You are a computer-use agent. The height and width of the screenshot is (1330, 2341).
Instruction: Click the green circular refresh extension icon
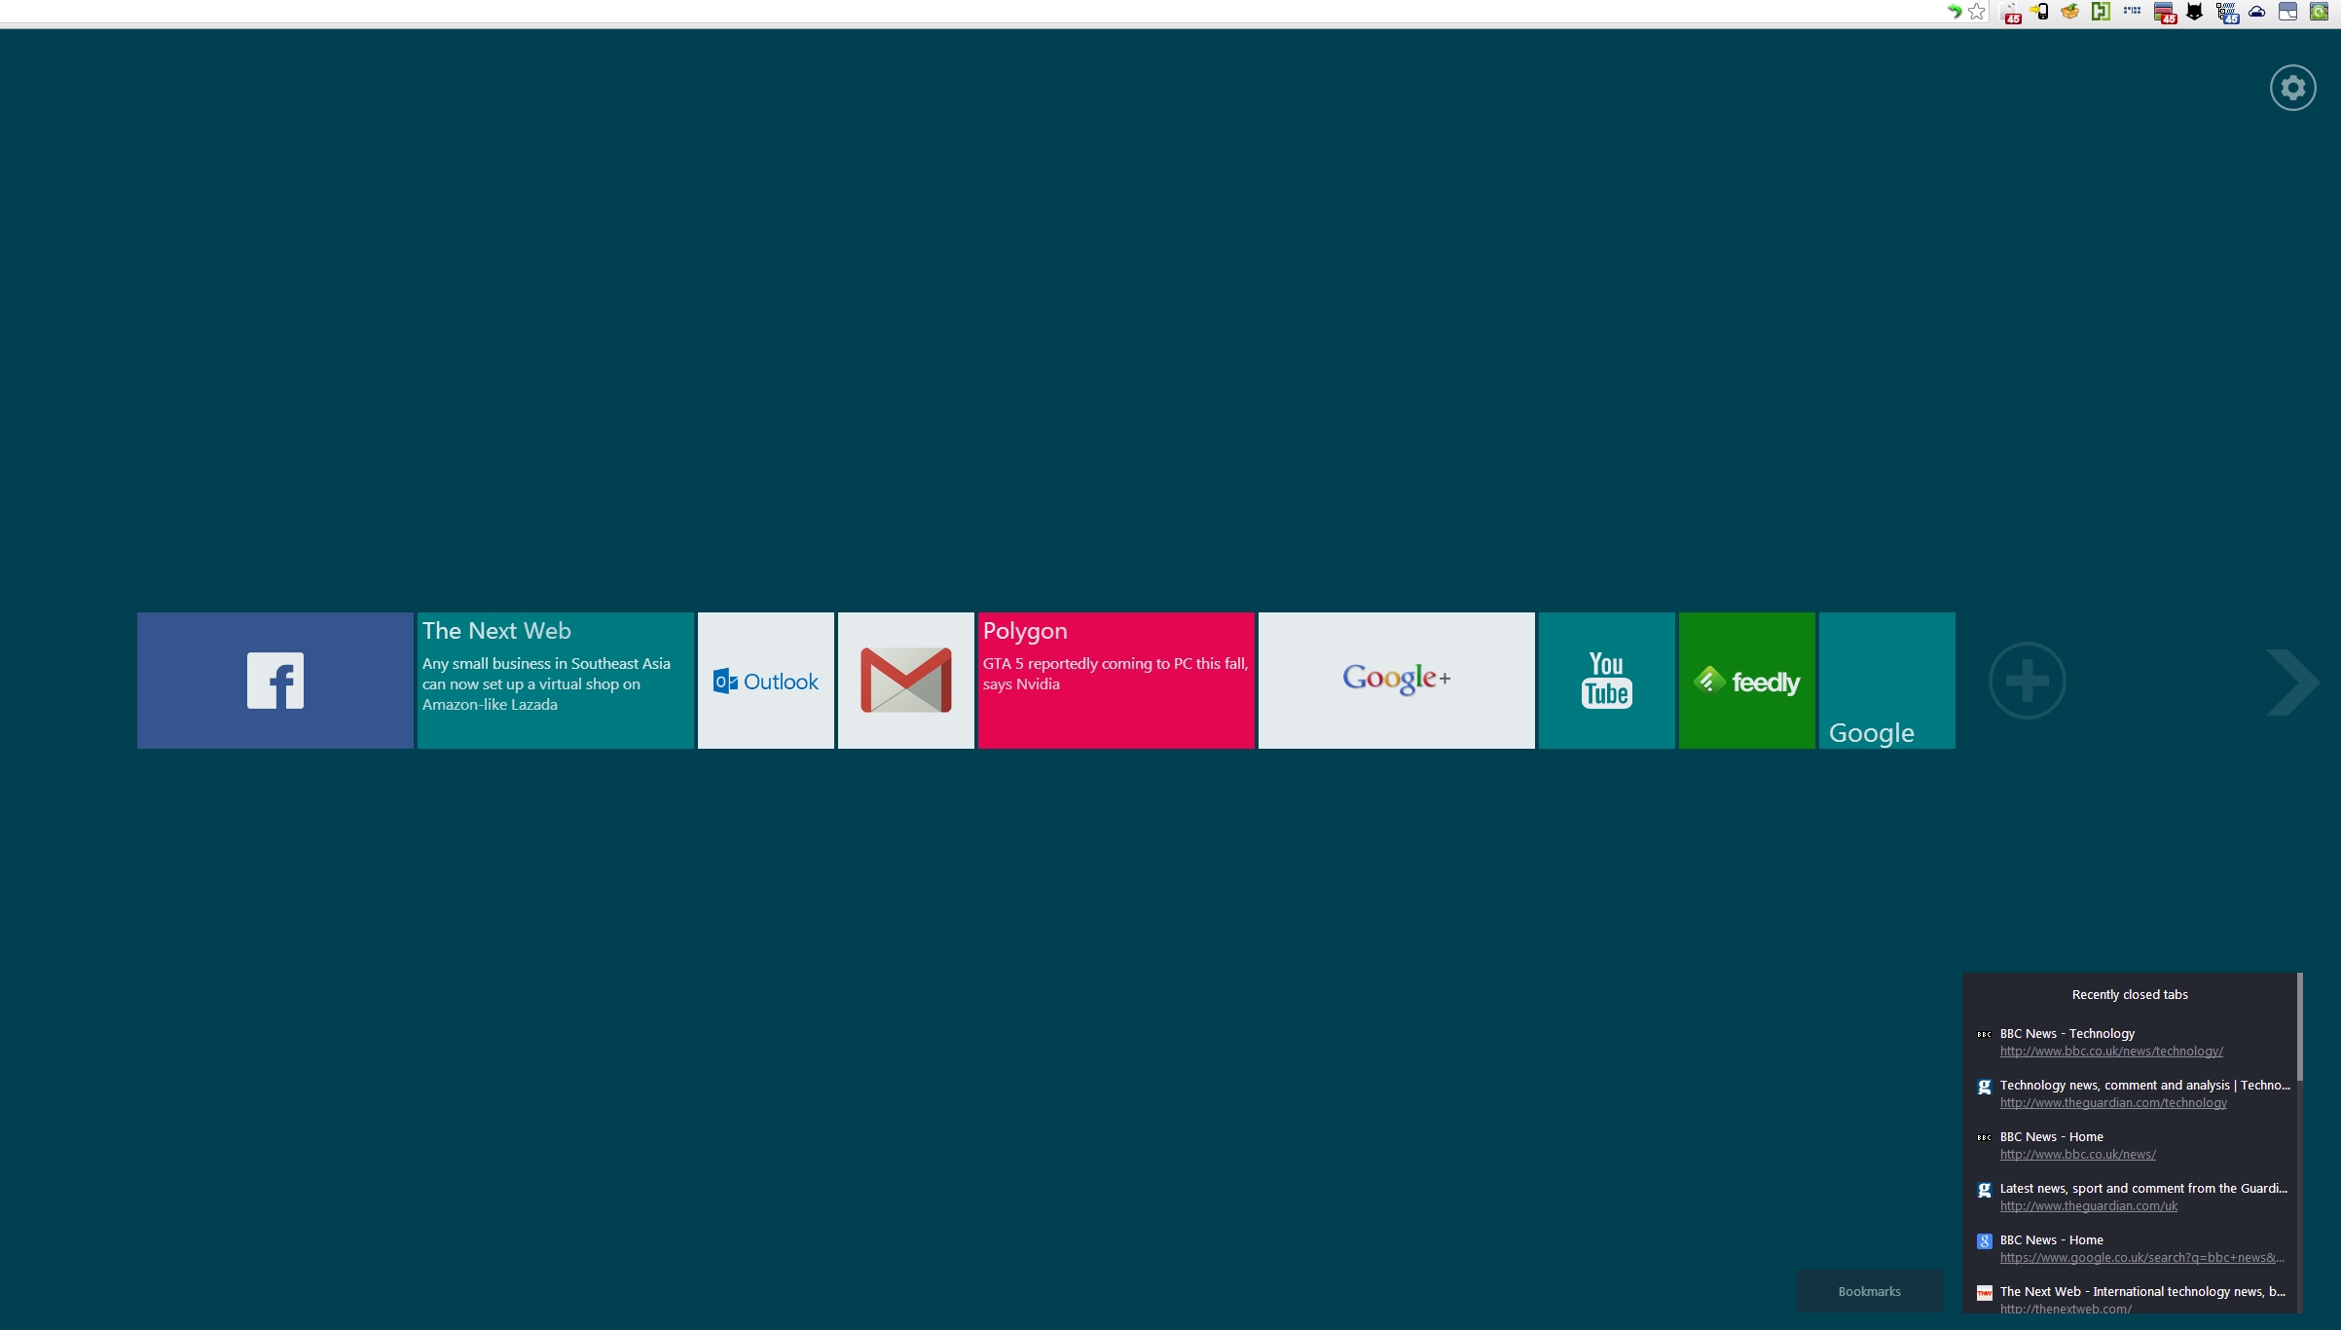tap(2319, 12)
